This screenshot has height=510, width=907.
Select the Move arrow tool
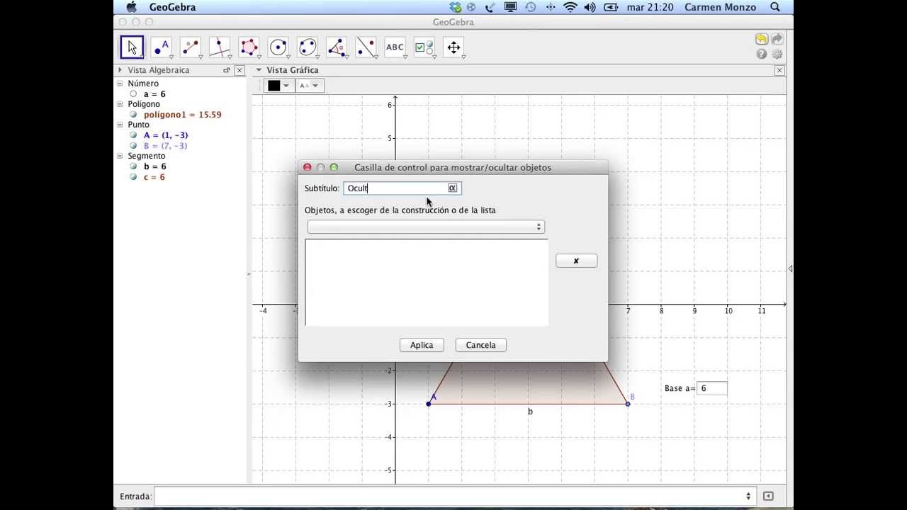coord(132,47)
